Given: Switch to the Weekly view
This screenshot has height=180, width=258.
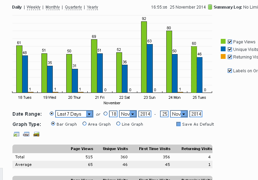Looking at the screenshot, I should [x=33, y=7].
